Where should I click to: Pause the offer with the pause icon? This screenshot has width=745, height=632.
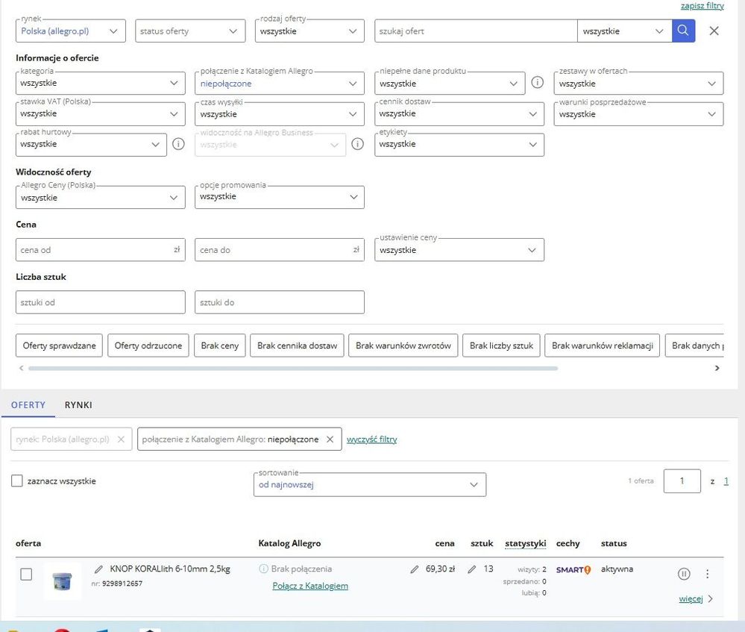click(x=684, y=574)
